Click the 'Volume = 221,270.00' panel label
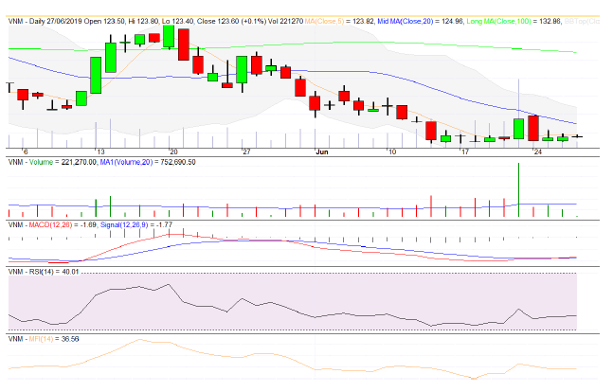The width and height of the screenshot is (613, 392). (x=61, y=162)
